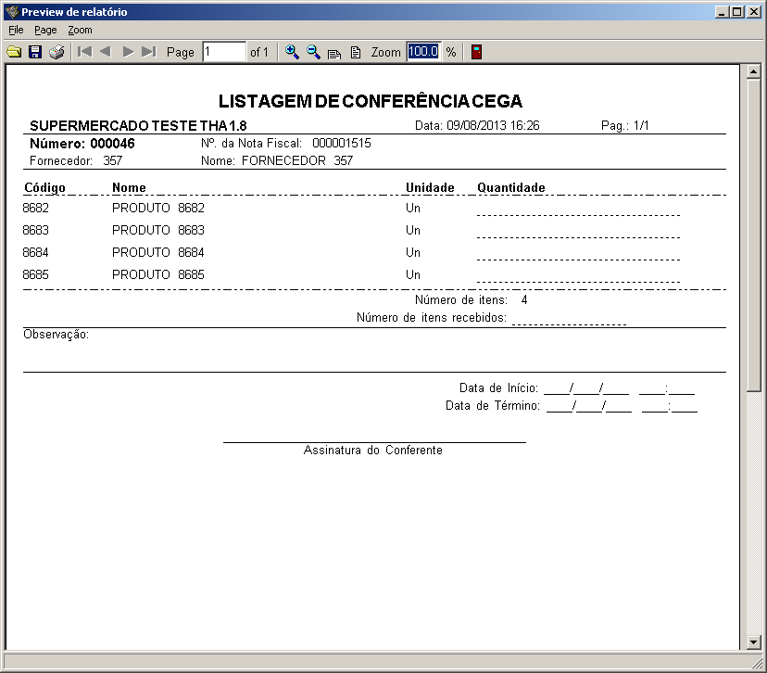The height and width of the screenshot is (673, 767).
Task: Click the open file folder icon
Action: 14,52
